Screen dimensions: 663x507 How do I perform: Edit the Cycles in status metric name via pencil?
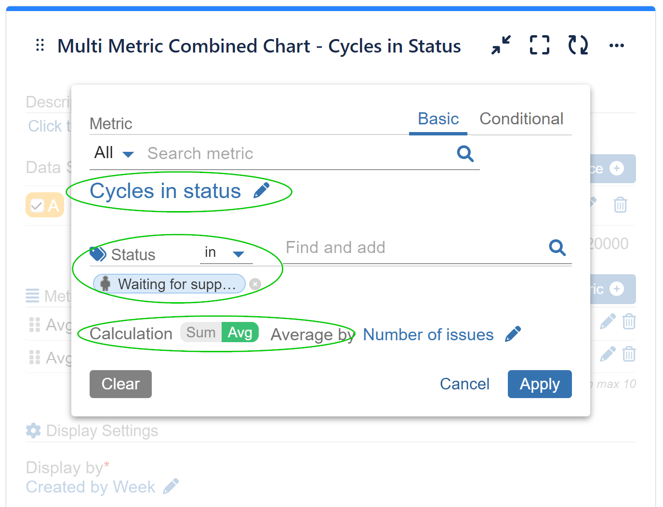point(262,189)
